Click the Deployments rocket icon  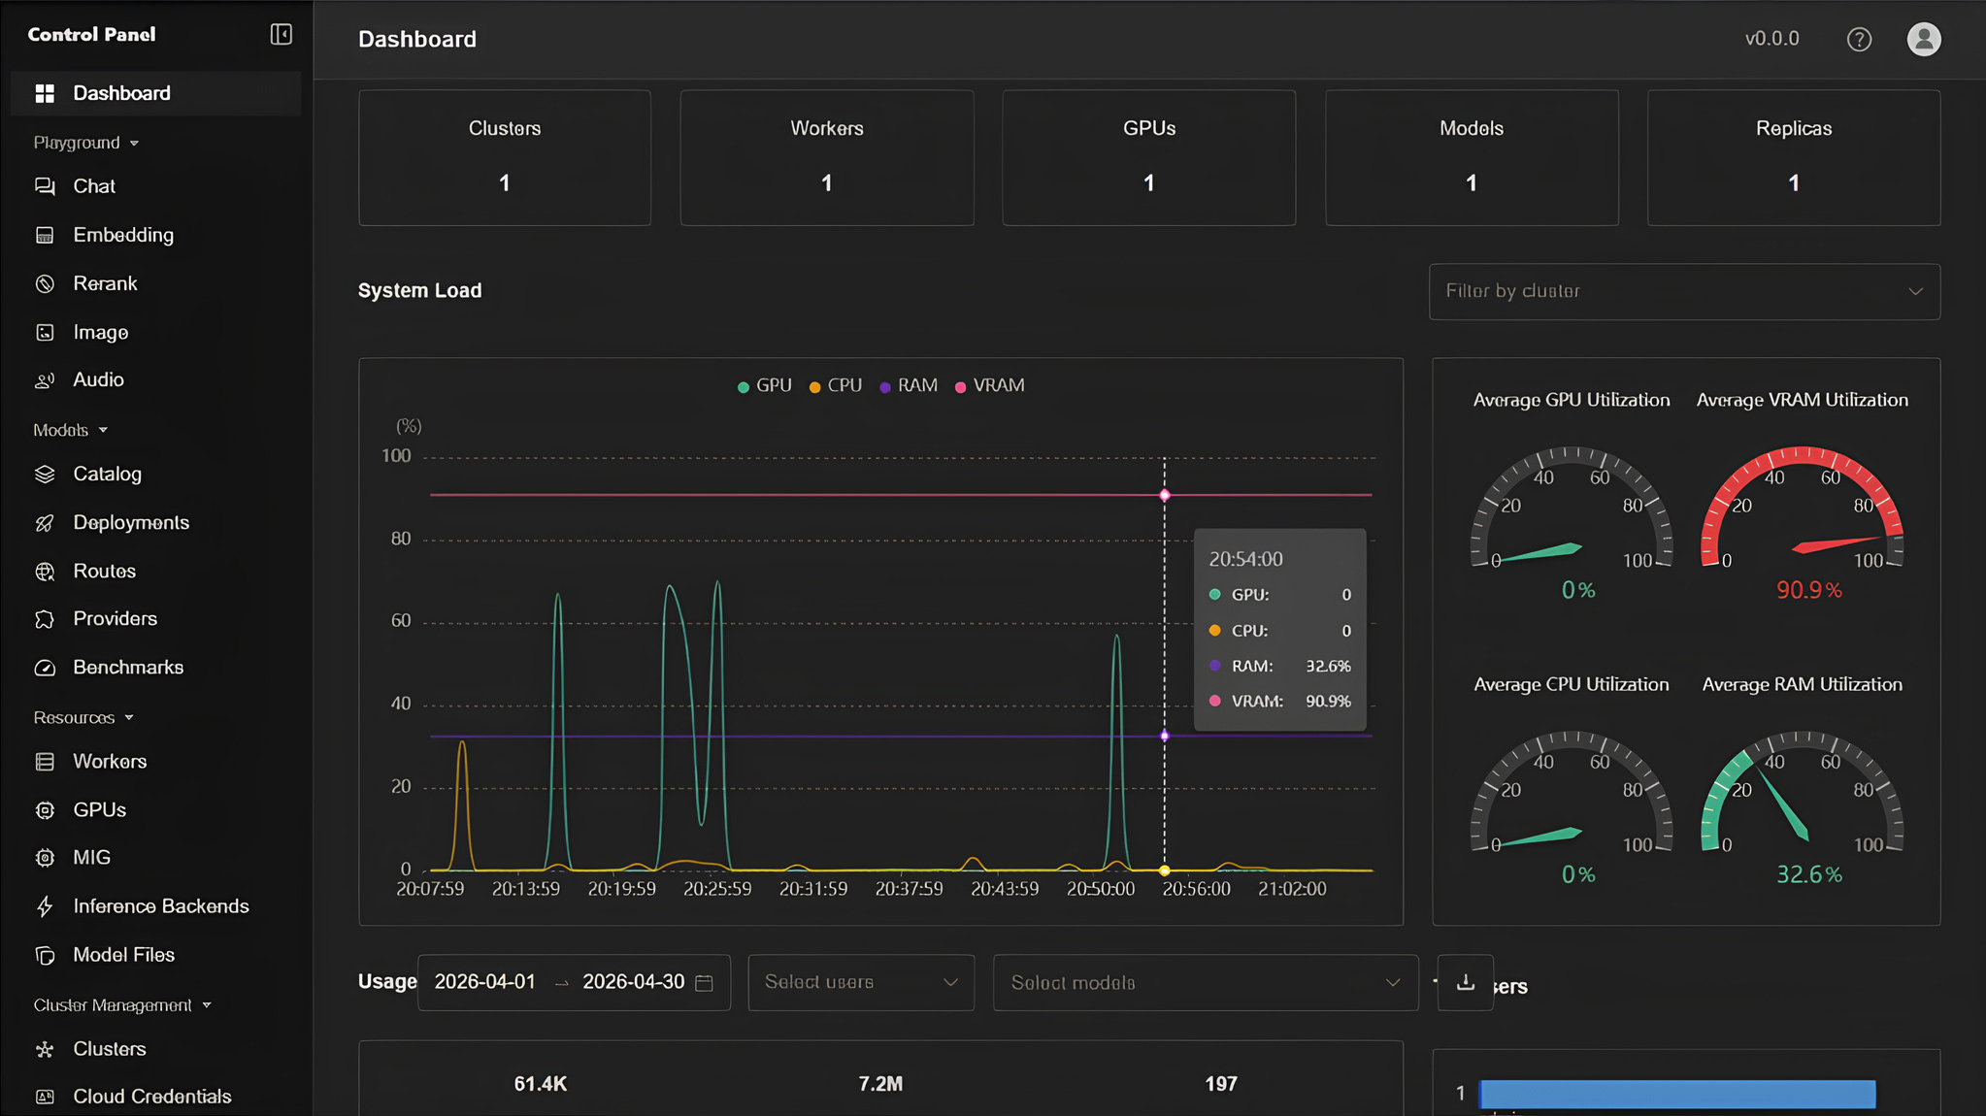click(45, 523)
